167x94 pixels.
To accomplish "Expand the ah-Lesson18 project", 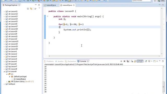I will pyautogui.click(x=4, y=29).
